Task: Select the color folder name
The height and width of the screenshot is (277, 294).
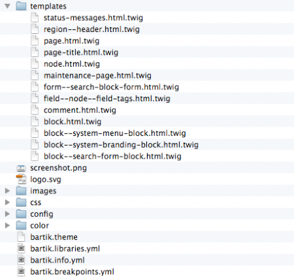Action: [40, 225]
